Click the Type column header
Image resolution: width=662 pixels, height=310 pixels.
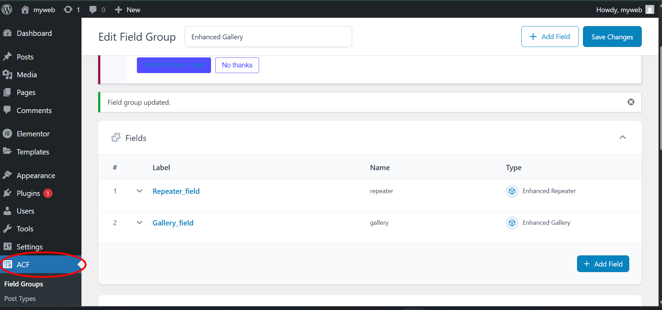tap(514, 168)
